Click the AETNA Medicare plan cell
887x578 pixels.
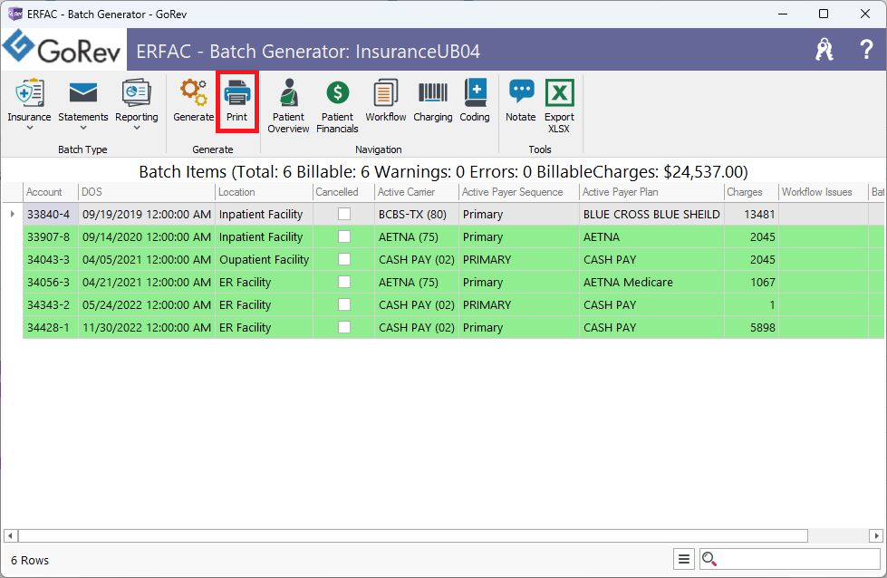(651, 282)
